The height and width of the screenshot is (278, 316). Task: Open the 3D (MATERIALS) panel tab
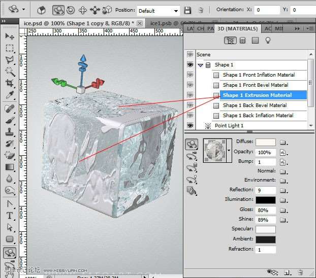click(x=238, y=28)
